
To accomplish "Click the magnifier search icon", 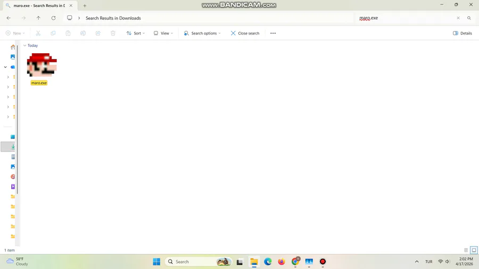I will click(x=469, y=18).
